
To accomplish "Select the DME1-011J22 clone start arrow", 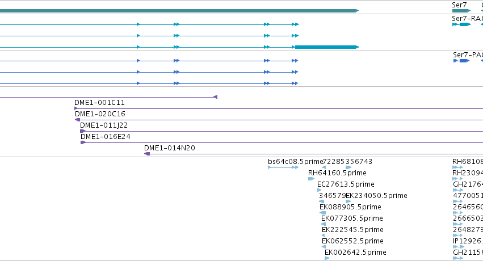I will coord(83,131).
